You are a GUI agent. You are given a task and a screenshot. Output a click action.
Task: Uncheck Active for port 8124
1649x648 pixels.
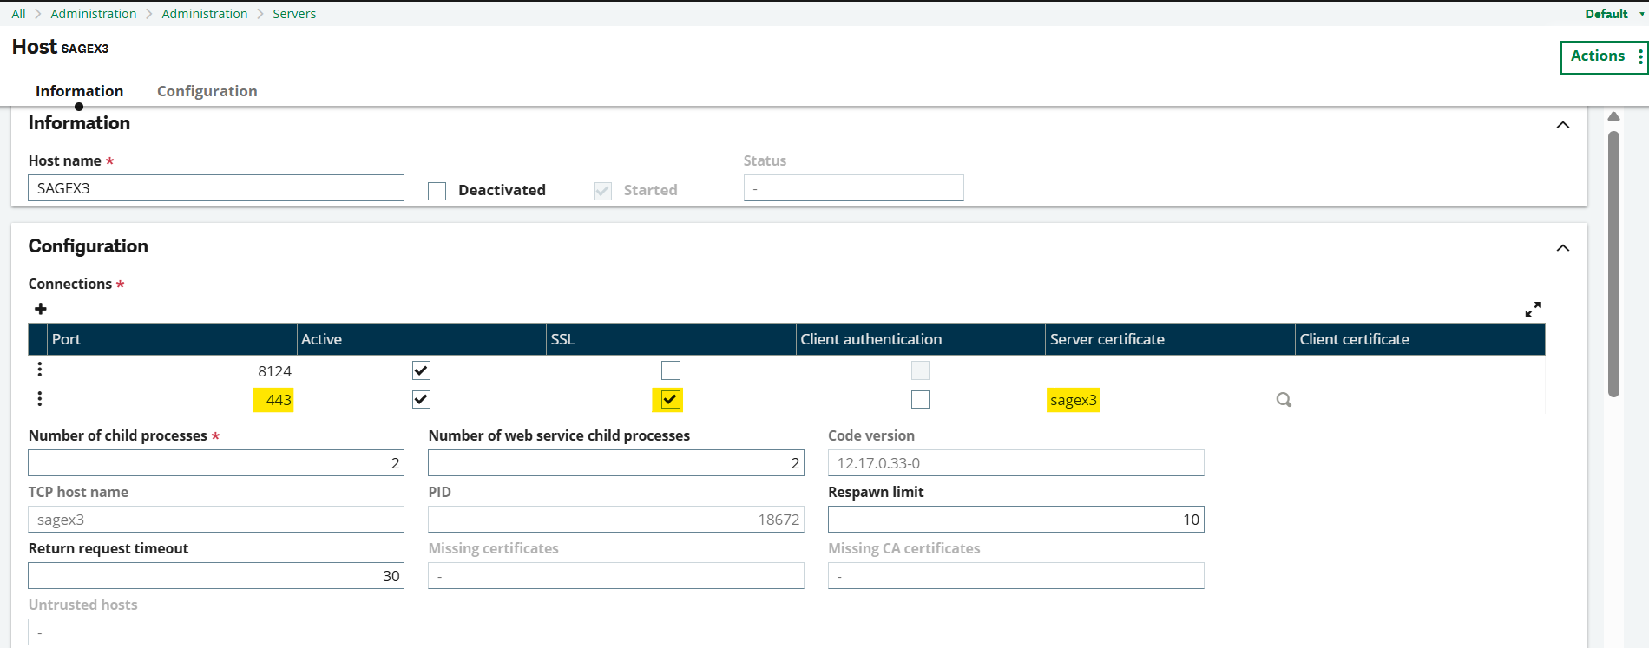pos(421,370)
